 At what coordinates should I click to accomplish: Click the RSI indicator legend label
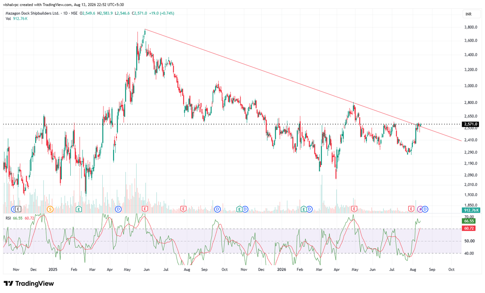click(8, 218)
